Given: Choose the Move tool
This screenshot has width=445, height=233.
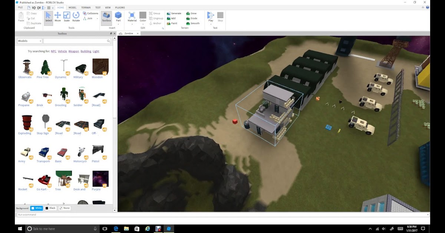Looking at the screenshot, I should 57,17.
